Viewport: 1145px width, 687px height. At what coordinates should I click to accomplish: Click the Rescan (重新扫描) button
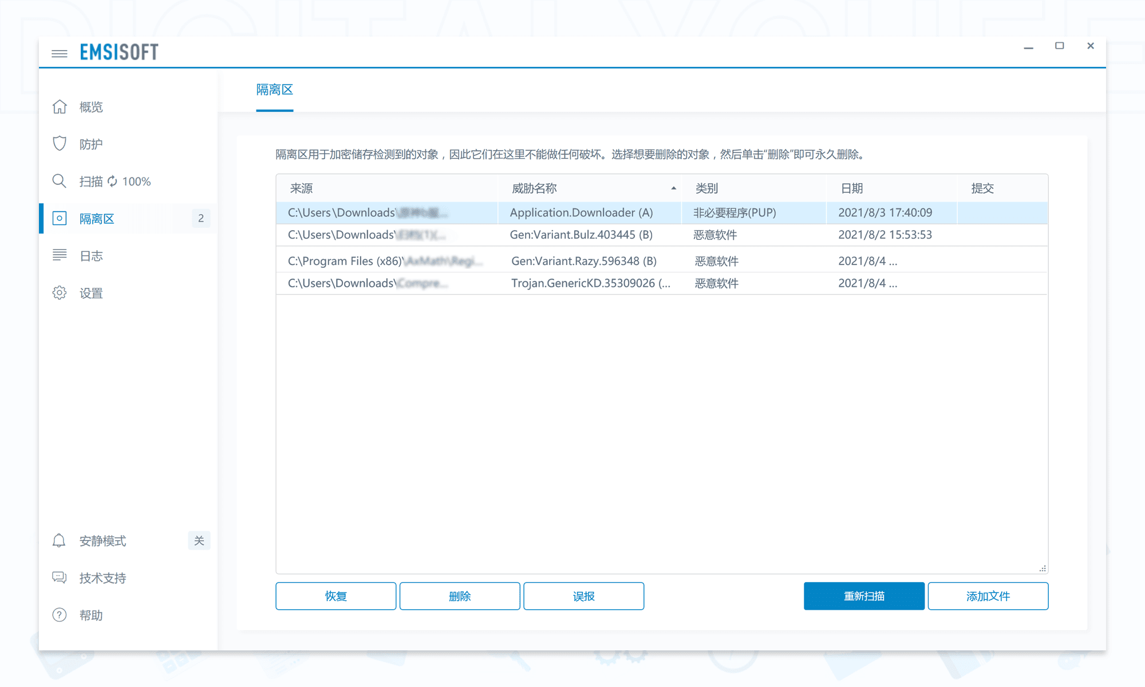[864, 595]
